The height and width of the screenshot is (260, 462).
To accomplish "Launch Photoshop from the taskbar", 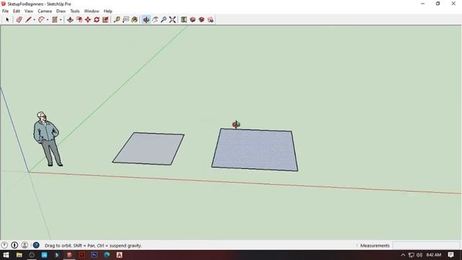I will pos(95,255).
